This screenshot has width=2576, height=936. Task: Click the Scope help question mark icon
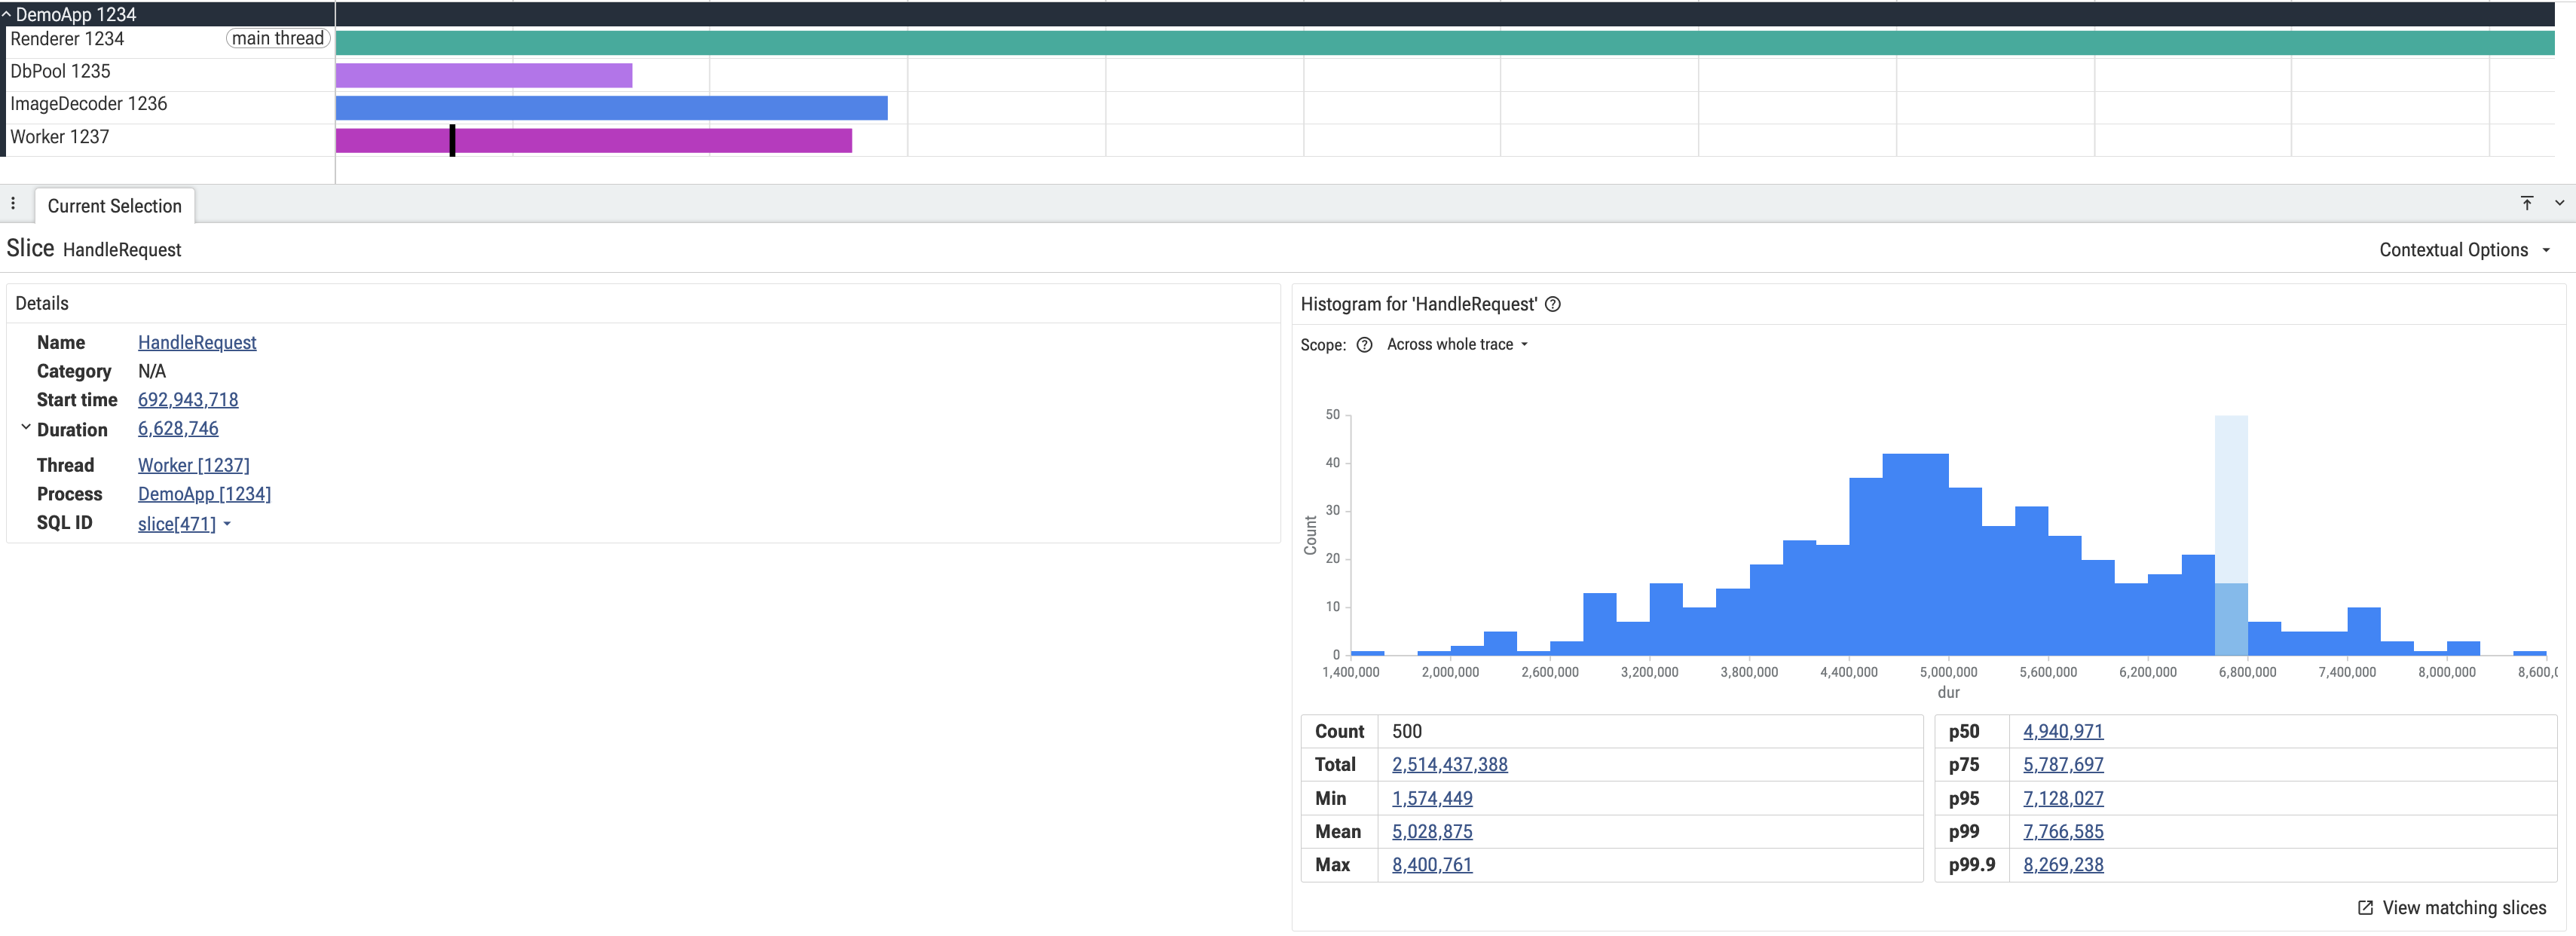click(1364, 345)
